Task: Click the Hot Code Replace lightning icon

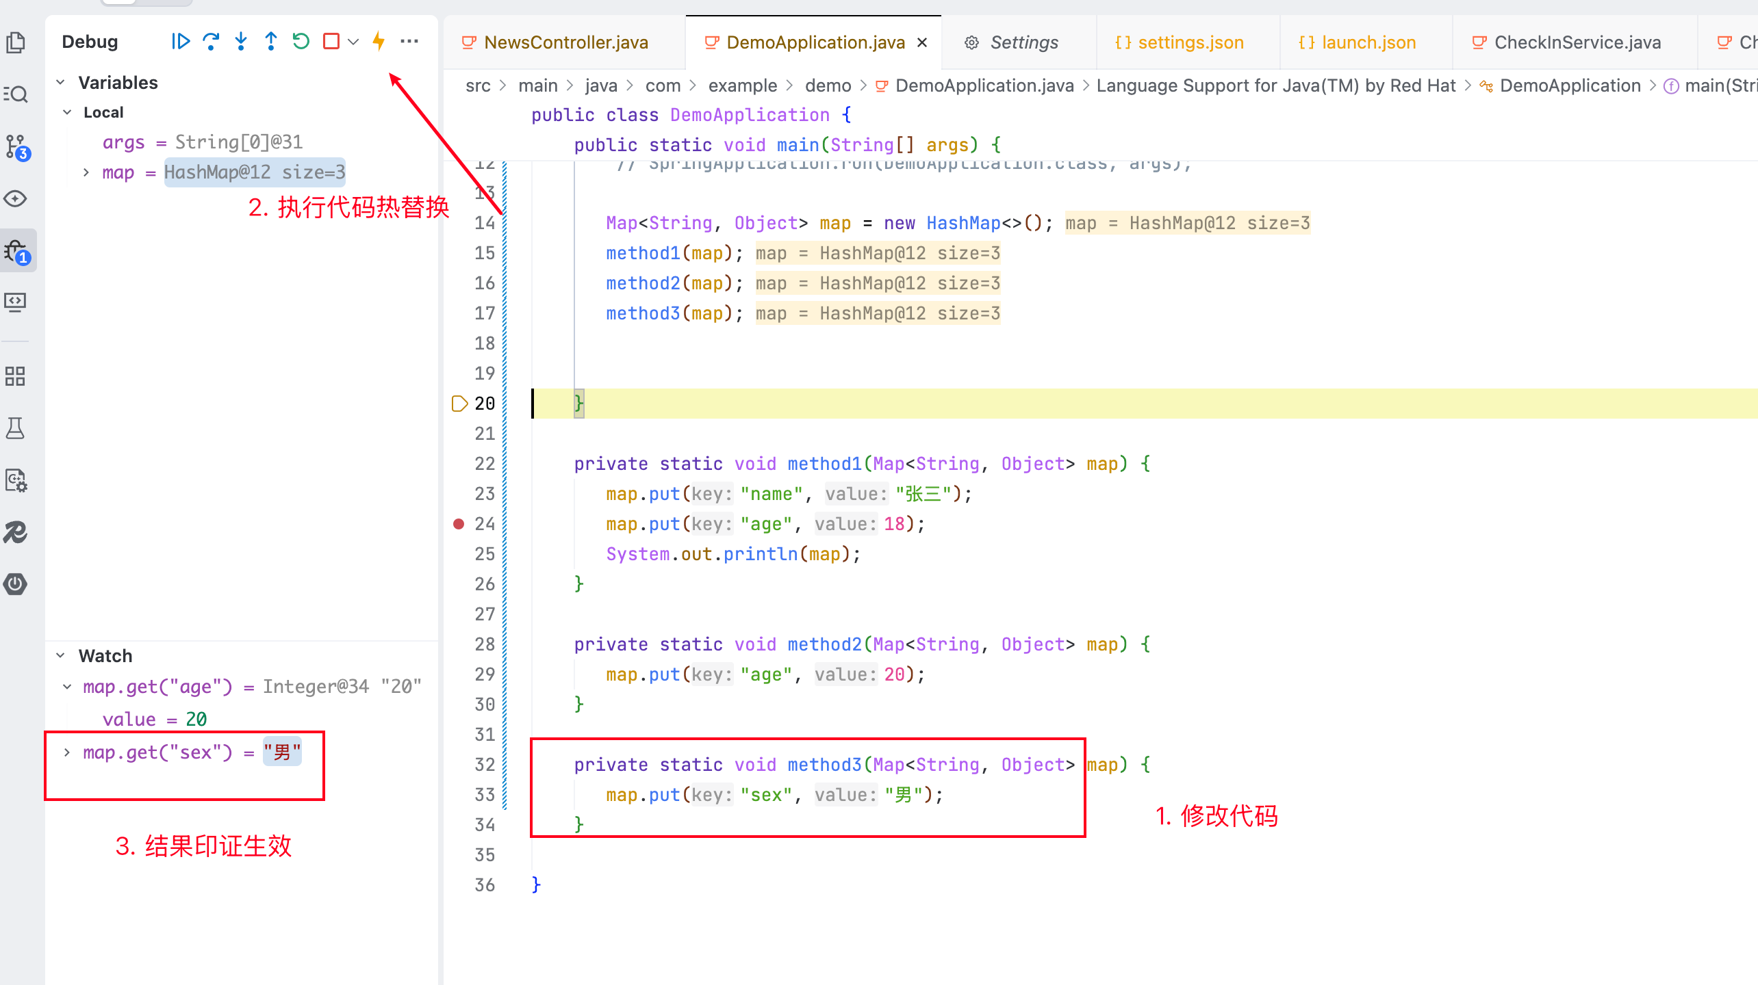Action: tap(379, 41)
